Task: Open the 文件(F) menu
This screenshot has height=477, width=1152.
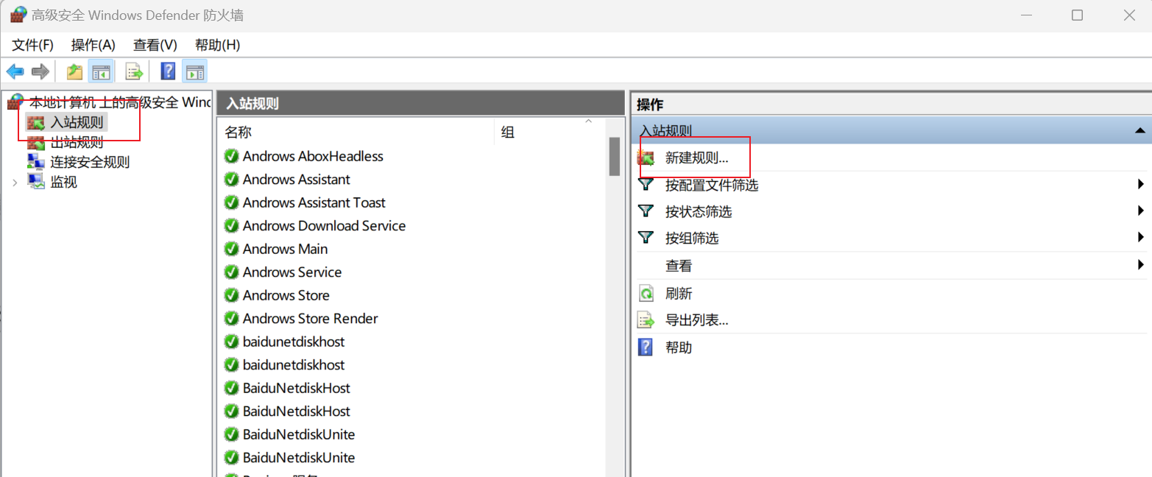Action: 33,45
